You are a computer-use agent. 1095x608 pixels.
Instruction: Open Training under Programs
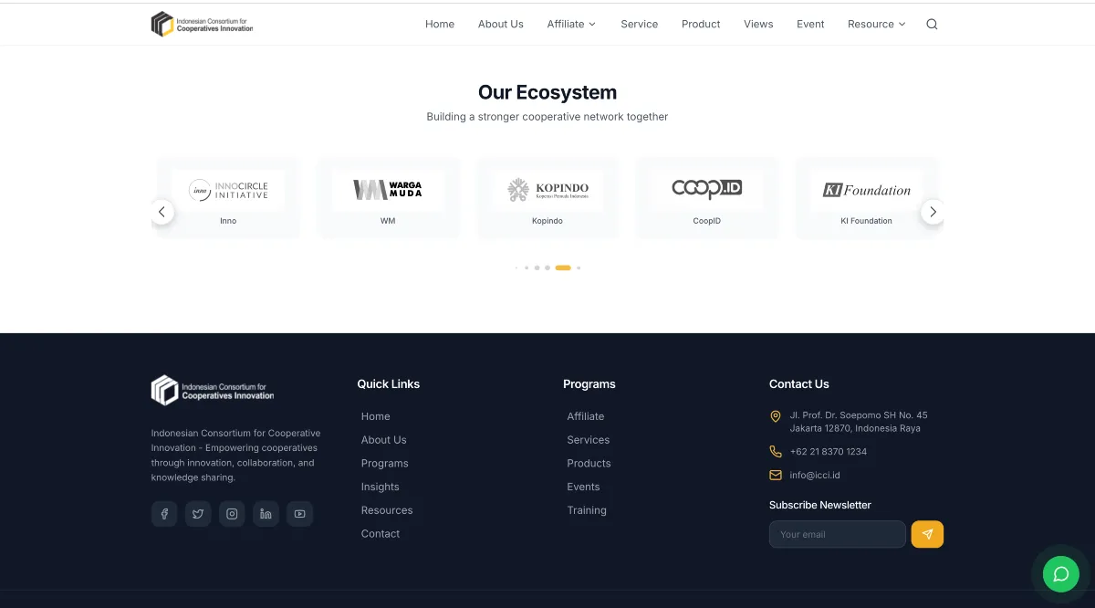coord(587,510)
